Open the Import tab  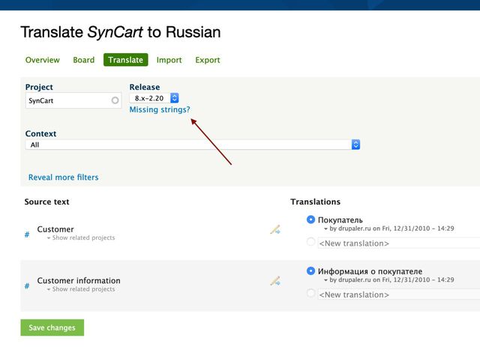[169, 60]
